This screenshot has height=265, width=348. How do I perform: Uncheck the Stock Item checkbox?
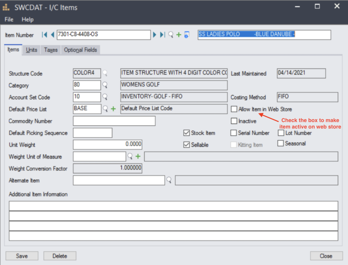click(187, 133)
